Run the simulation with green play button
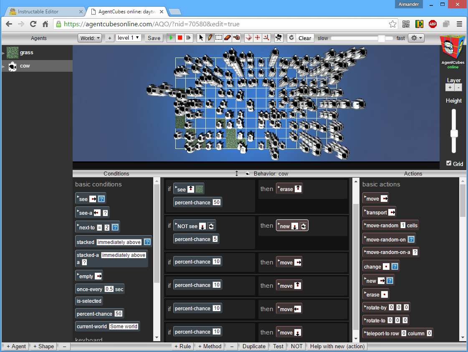 click(171, 38)
